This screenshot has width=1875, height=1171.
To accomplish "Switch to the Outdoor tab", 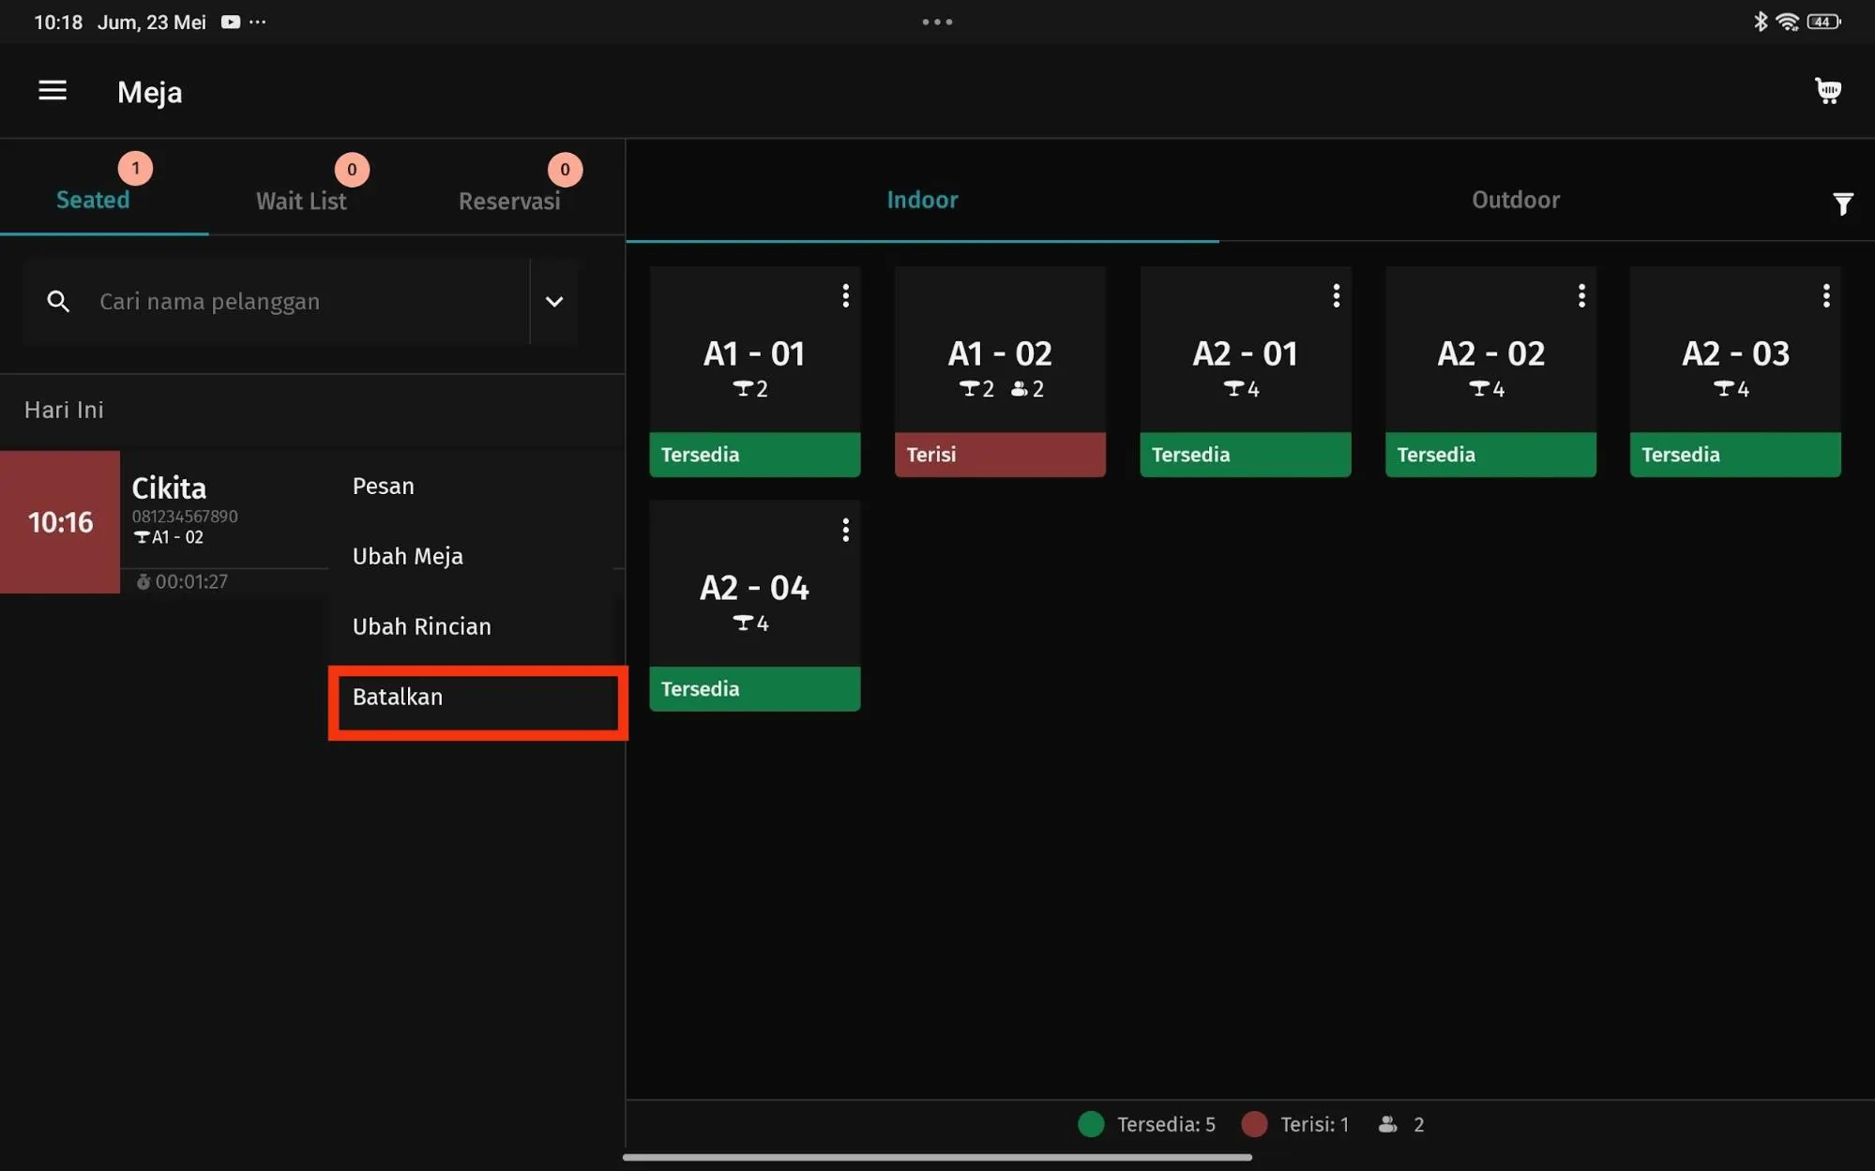I will [x=1516, y=200].
